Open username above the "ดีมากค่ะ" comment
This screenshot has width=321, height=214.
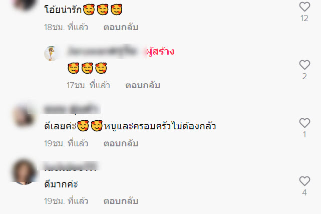pyautogui.click(x=71, y=166)
